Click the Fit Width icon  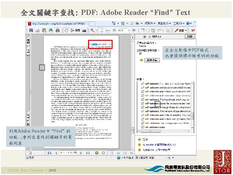tap(108, 30)
